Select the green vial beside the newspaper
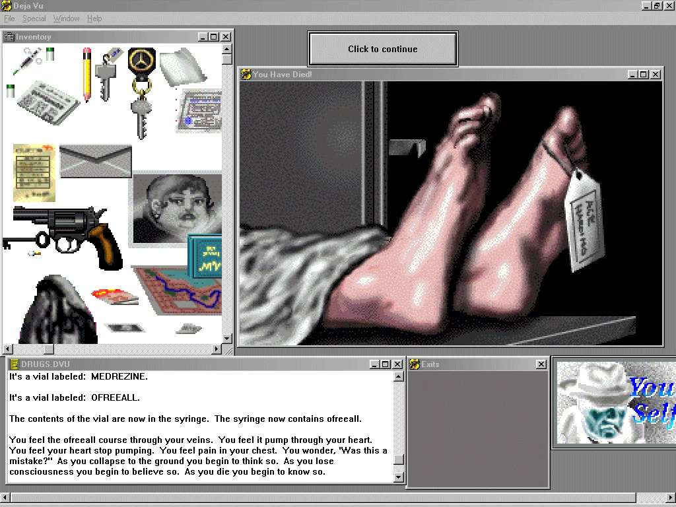This screenshot has height=507, width=676. [x=11, y=91]
